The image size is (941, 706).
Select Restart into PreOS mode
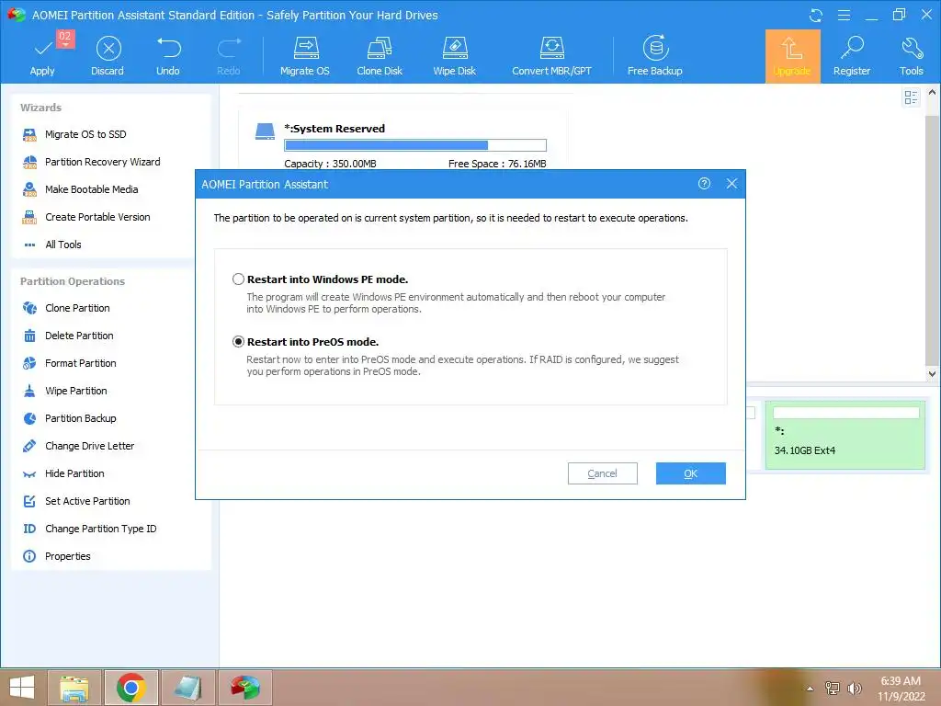pyautogui.click(x=238, y=342)
